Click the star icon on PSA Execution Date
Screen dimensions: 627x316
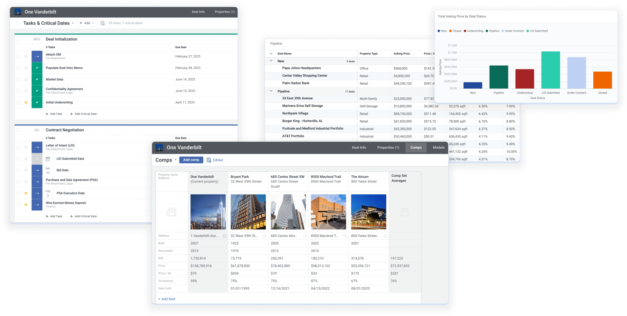coord(26,193)
